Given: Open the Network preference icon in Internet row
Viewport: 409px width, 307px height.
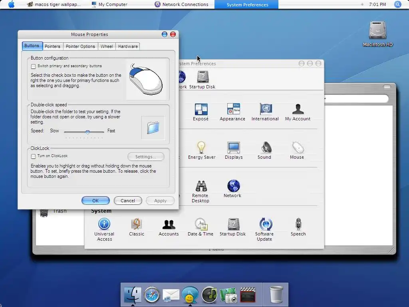Looking at the screenshot, I should [232, 189].
